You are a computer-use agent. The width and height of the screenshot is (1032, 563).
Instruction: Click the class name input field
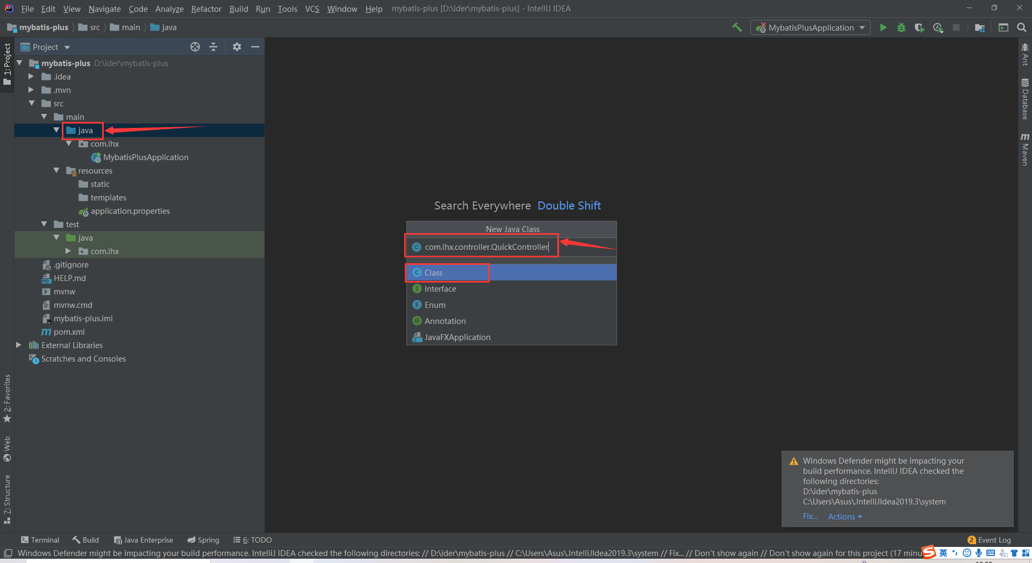[x=511, y=247]
